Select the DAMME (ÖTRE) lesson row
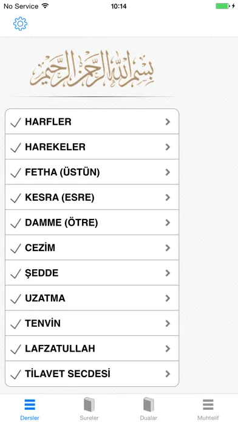The width and height of the screenshot is (238, 422). pyautogui.click(x=92, y=223)
